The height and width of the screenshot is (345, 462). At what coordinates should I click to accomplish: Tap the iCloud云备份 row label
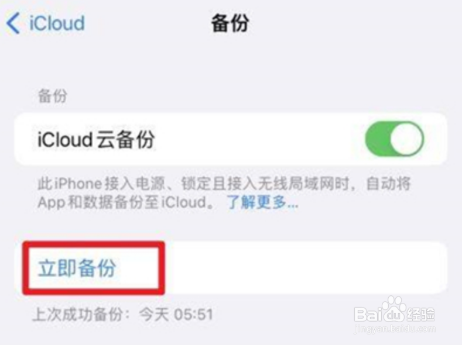click(x=96, y=139)
